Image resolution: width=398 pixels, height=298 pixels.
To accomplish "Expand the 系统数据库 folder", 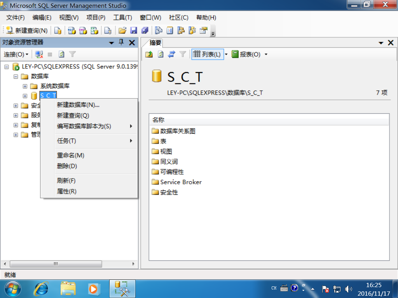I will pos(25,86).
